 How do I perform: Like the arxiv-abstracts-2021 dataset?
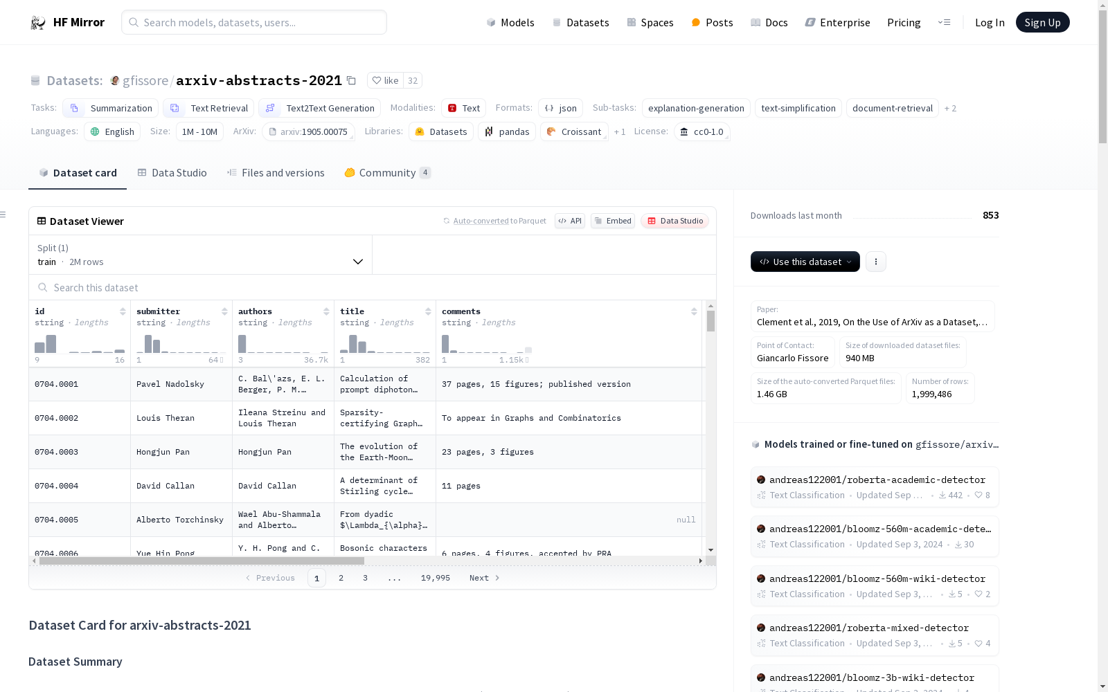[385, 80]
